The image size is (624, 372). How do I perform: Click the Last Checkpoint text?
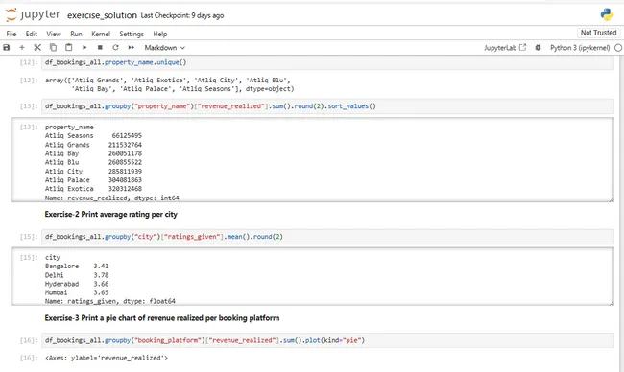[182, 15]
